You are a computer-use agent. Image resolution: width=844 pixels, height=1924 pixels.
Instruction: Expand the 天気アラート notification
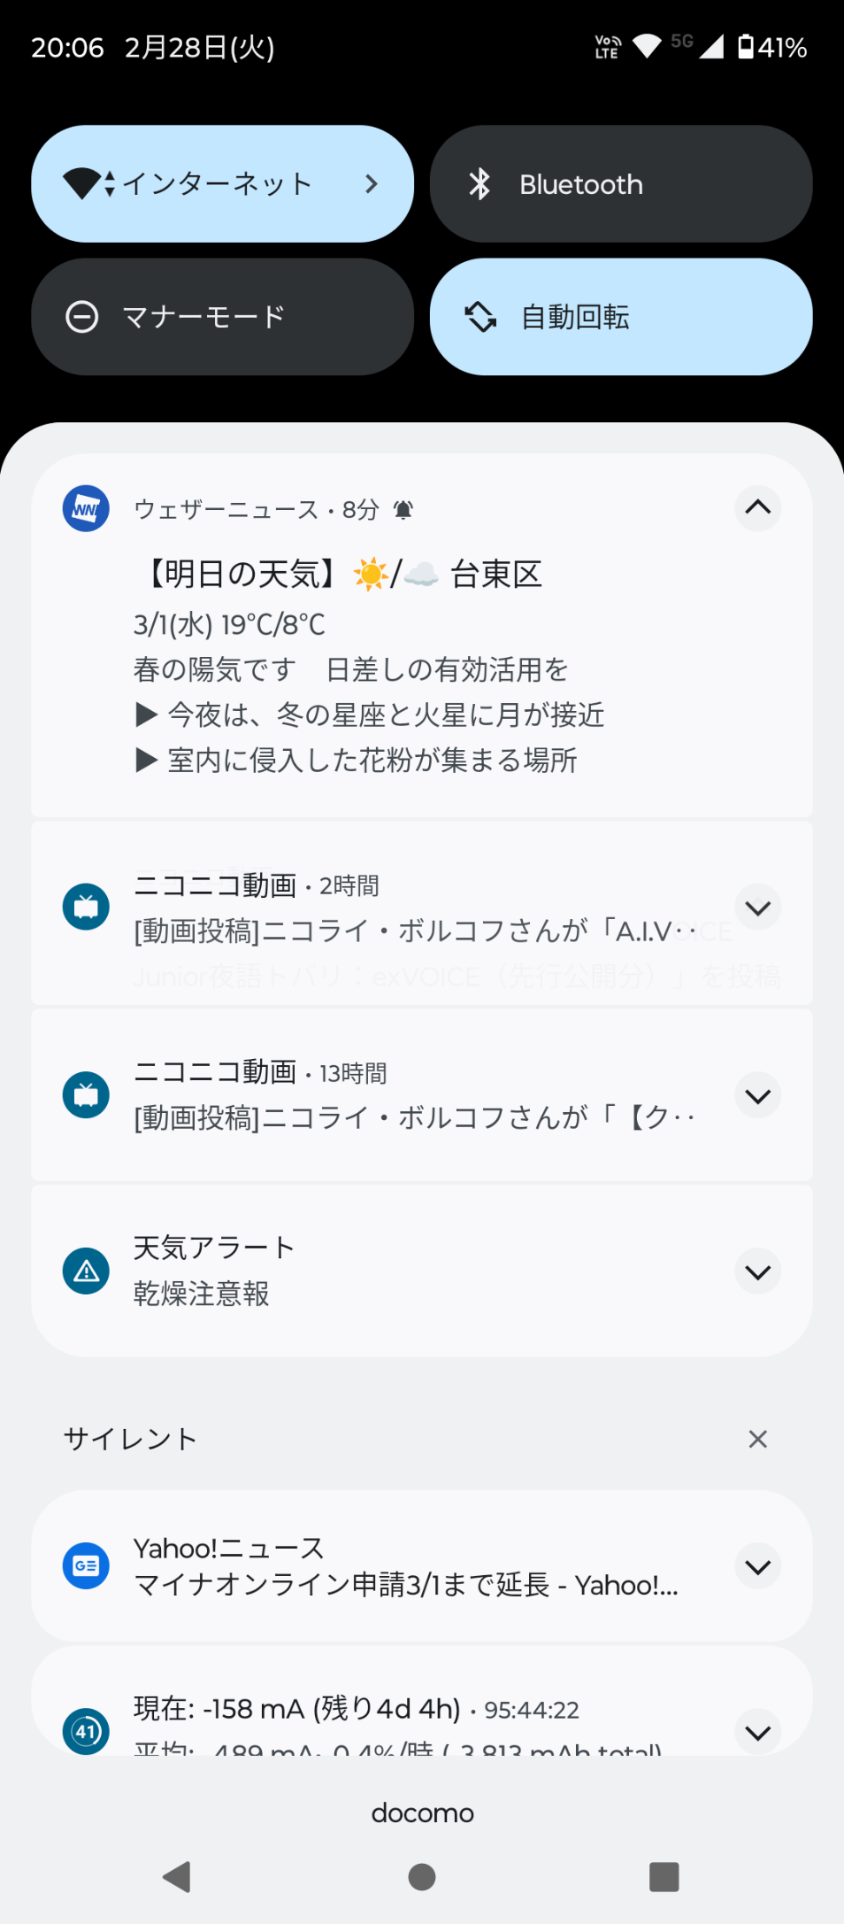(x=757, y=1272)
